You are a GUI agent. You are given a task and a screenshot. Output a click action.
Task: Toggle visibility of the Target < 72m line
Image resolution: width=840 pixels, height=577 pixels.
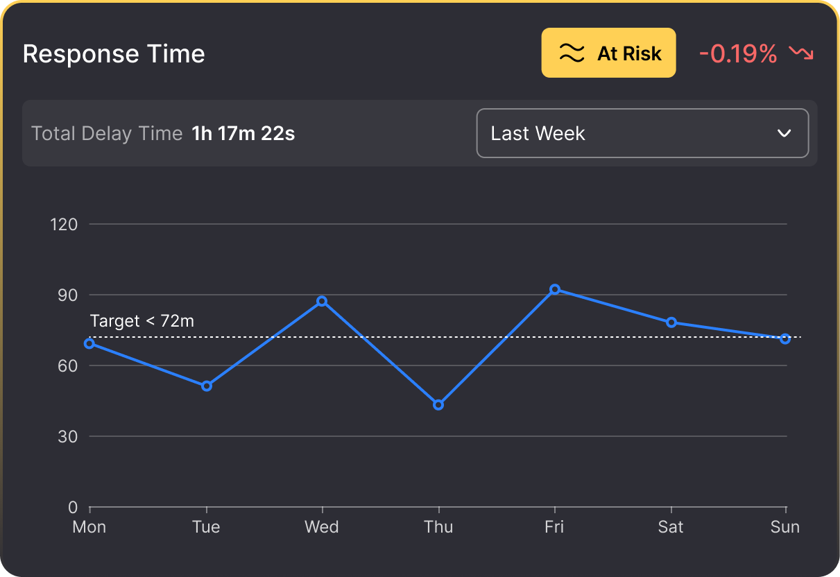(x=142, y=320)
